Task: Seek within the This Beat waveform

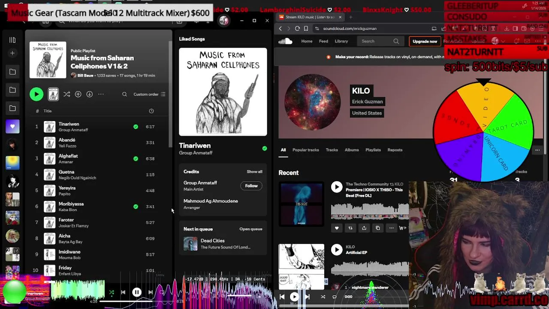Action: coord(370,211)
